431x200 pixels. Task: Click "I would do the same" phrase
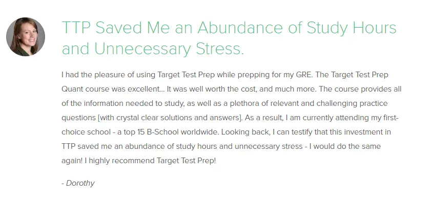pyautogui.click(x=345, y=146)
